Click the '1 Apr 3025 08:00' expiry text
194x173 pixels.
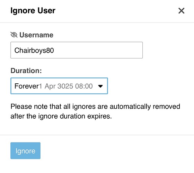(x=66, y=86)
